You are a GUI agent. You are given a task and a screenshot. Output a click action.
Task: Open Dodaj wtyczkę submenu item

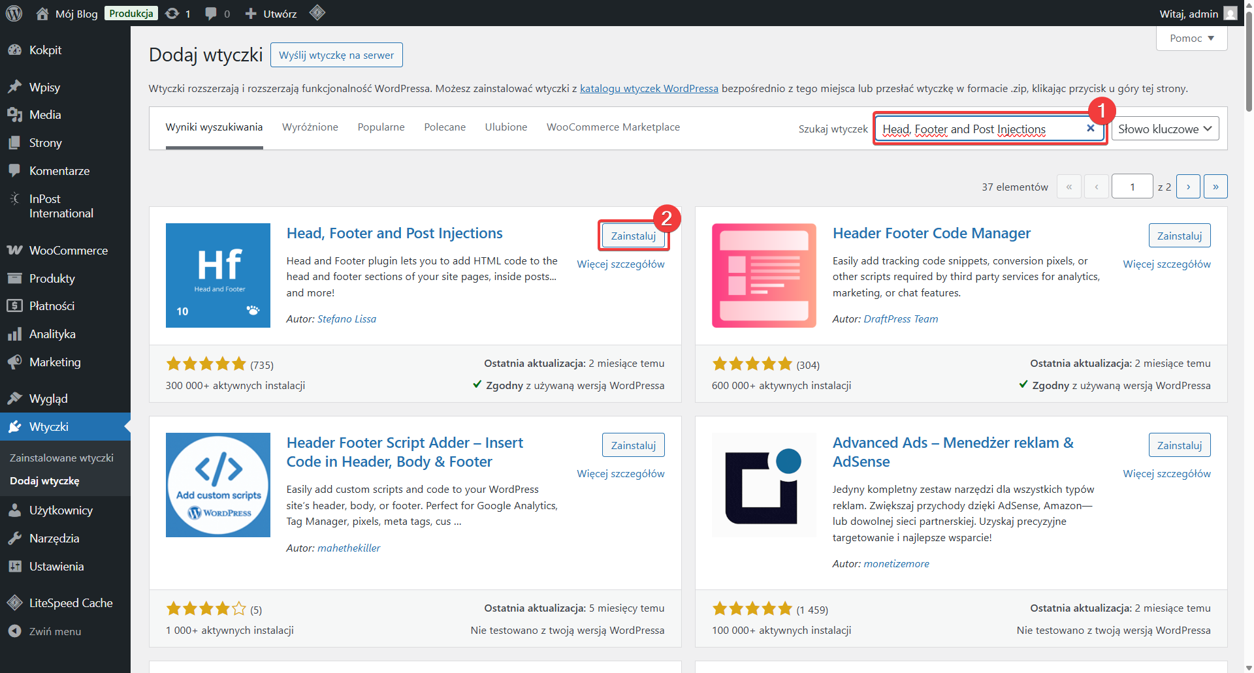pos(44,481)
